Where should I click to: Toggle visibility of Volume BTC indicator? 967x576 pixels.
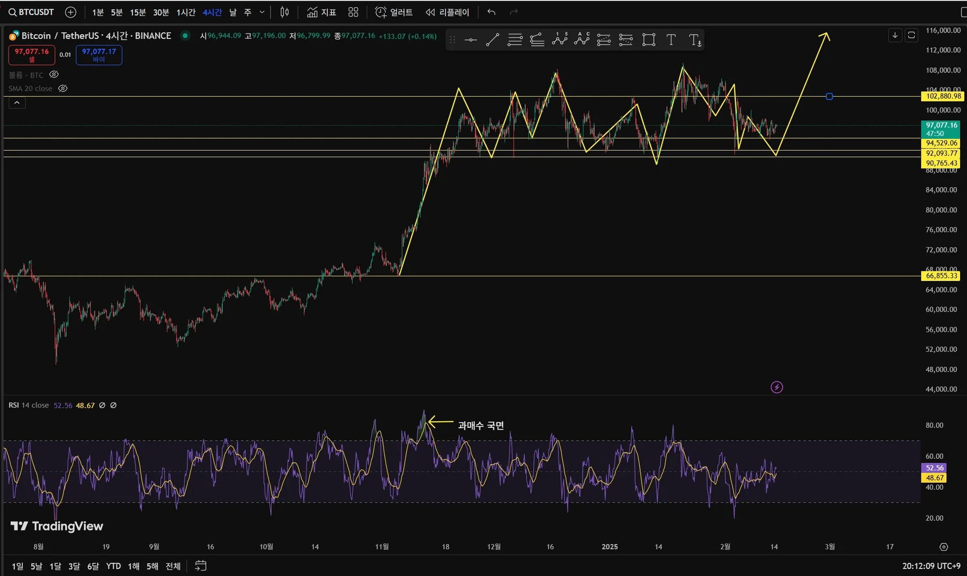click(54, 75)
